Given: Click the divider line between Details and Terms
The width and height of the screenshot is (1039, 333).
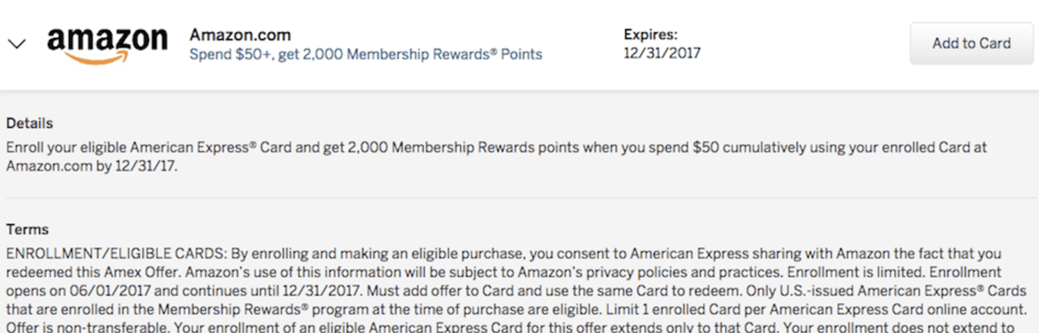Looking at the screenshot, I should pos(519,198).
